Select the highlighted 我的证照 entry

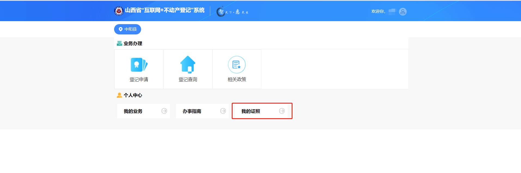pos(251,111)
